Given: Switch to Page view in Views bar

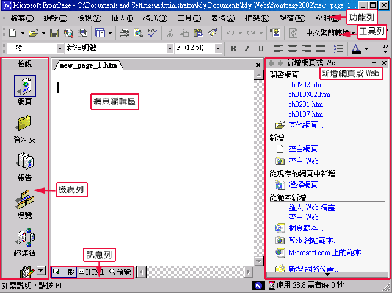Looking at the screenshot, I should [x=25, y=90].
